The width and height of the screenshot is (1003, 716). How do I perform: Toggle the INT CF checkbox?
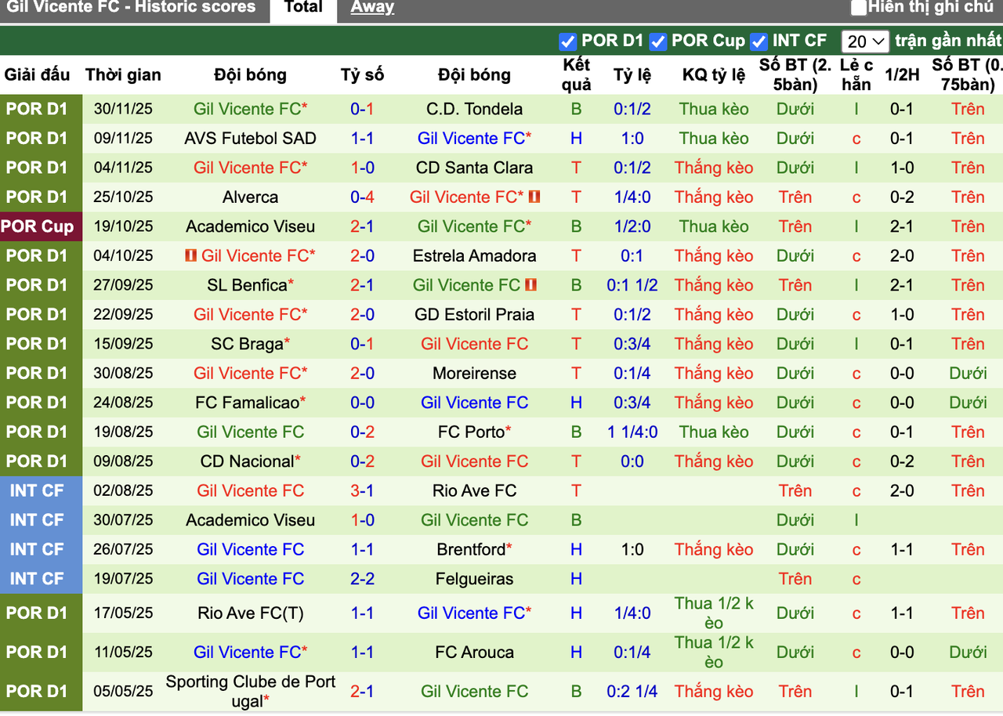pos(759,42)
